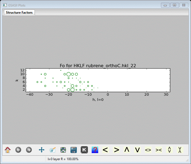
Task: Go back to previous view
Action: click(18, 150)
